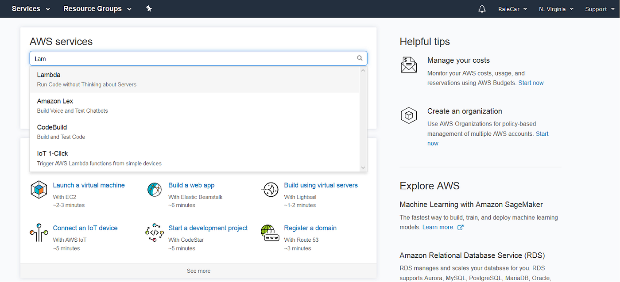This screenshot has width=620, height=282.
Task: Select Amazon Lex from suggestions list
Action: pos(194,106)
